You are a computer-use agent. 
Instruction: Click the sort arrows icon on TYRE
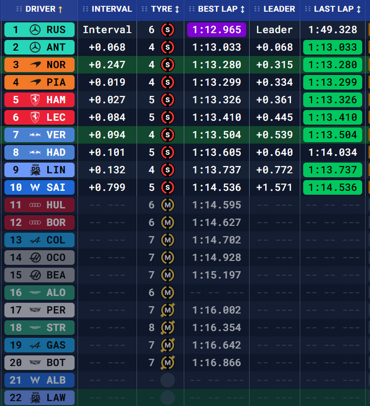pos(177,10)
